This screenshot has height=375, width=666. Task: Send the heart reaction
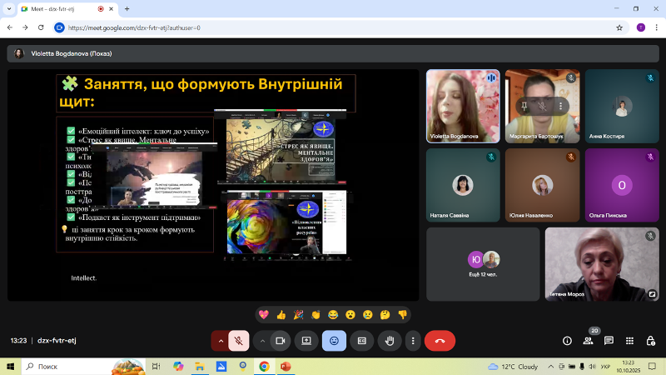point(263,314)
